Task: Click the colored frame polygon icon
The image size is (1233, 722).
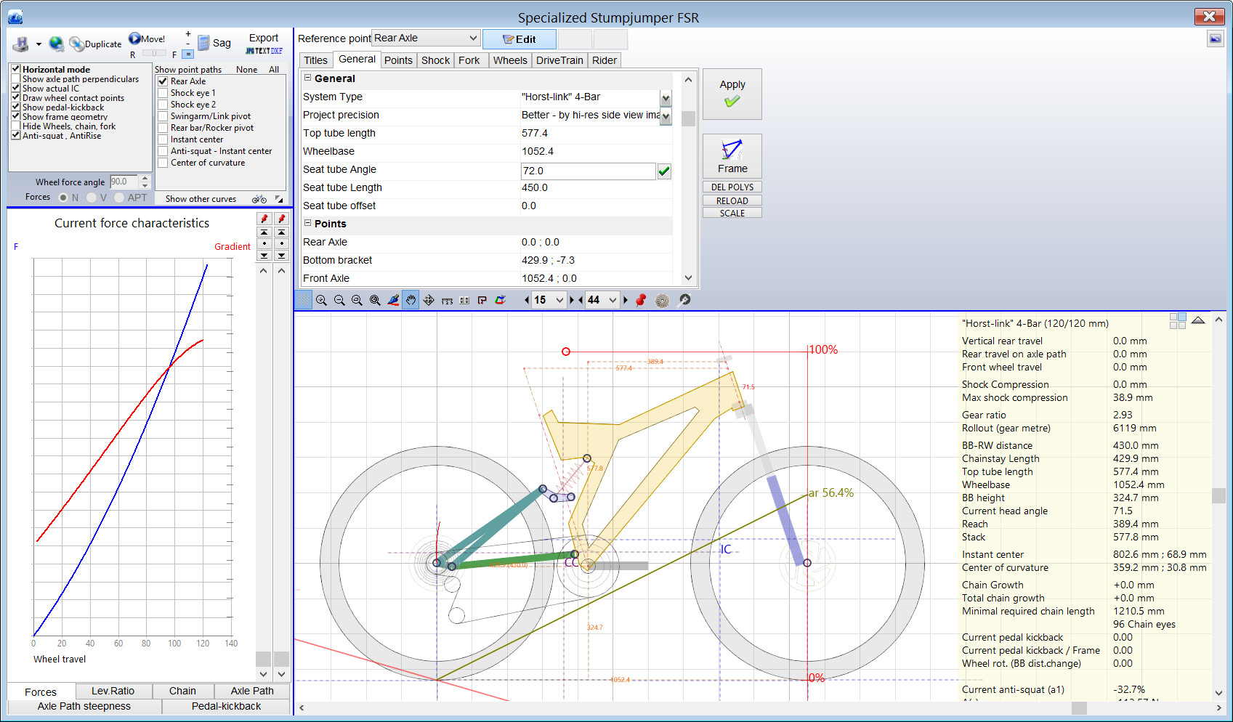Action: 500,300
